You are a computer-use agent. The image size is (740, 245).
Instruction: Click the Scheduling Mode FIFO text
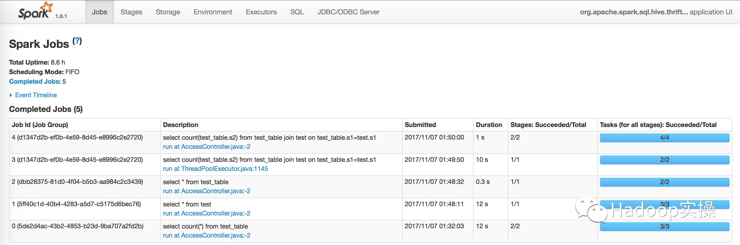coord(44,72)
